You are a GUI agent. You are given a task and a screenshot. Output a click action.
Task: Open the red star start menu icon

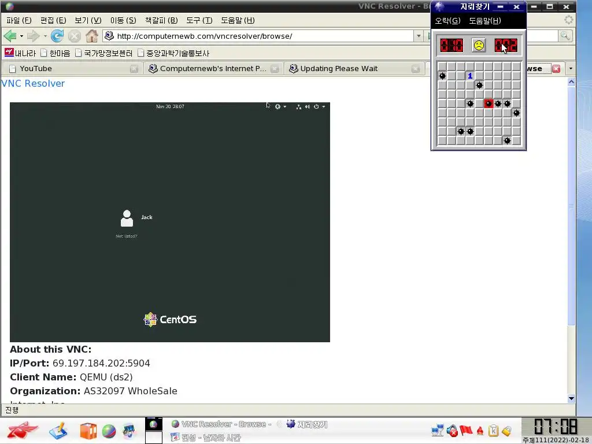(23, 430)
